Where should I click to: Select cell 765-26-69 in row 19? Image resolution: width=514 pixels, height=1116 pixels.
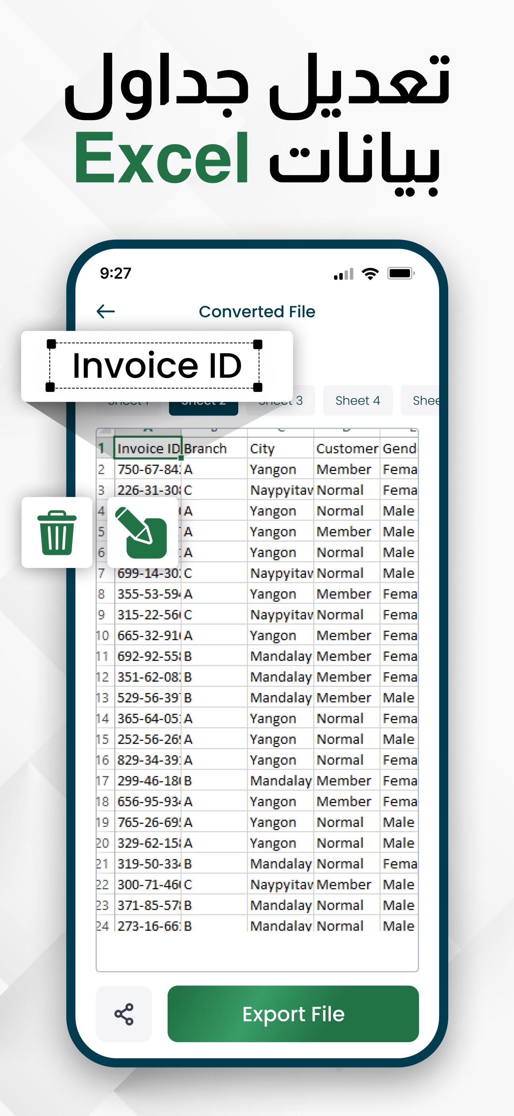[148, 822]
